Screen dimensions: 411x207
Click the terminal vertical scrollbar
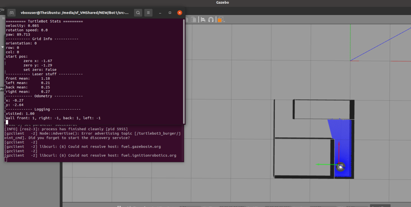point(184,70)
